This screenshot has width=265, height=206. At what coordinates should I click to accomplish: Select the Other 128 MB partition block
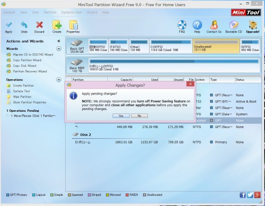(139, 46)
